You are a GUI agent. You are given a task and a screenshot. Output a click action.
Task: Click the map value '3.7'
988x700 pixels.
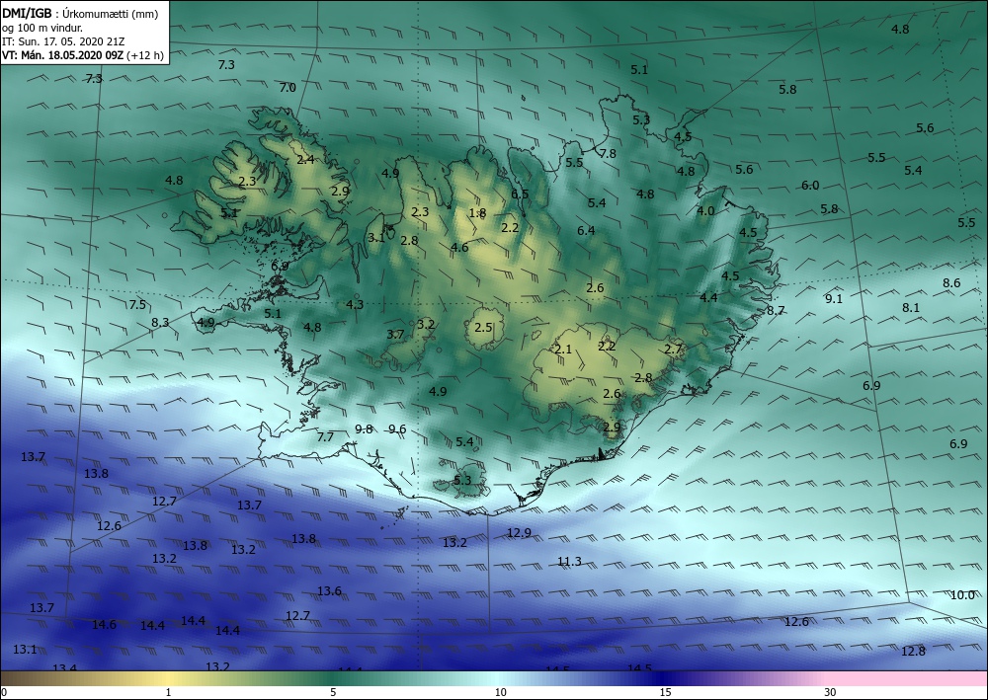(x=395, y=335)
